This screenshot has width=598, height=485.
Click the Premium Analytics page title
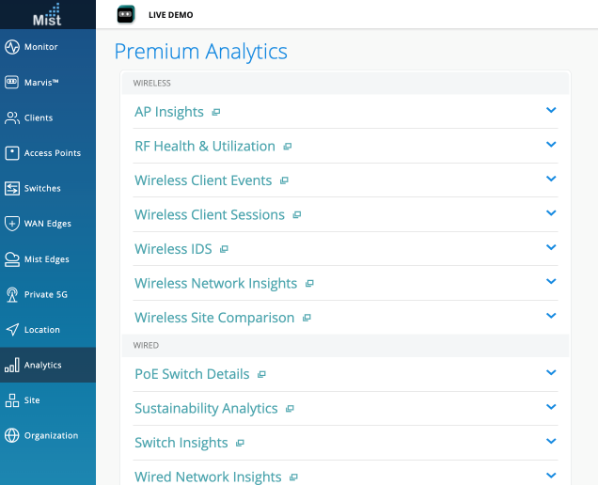[200, 52]
